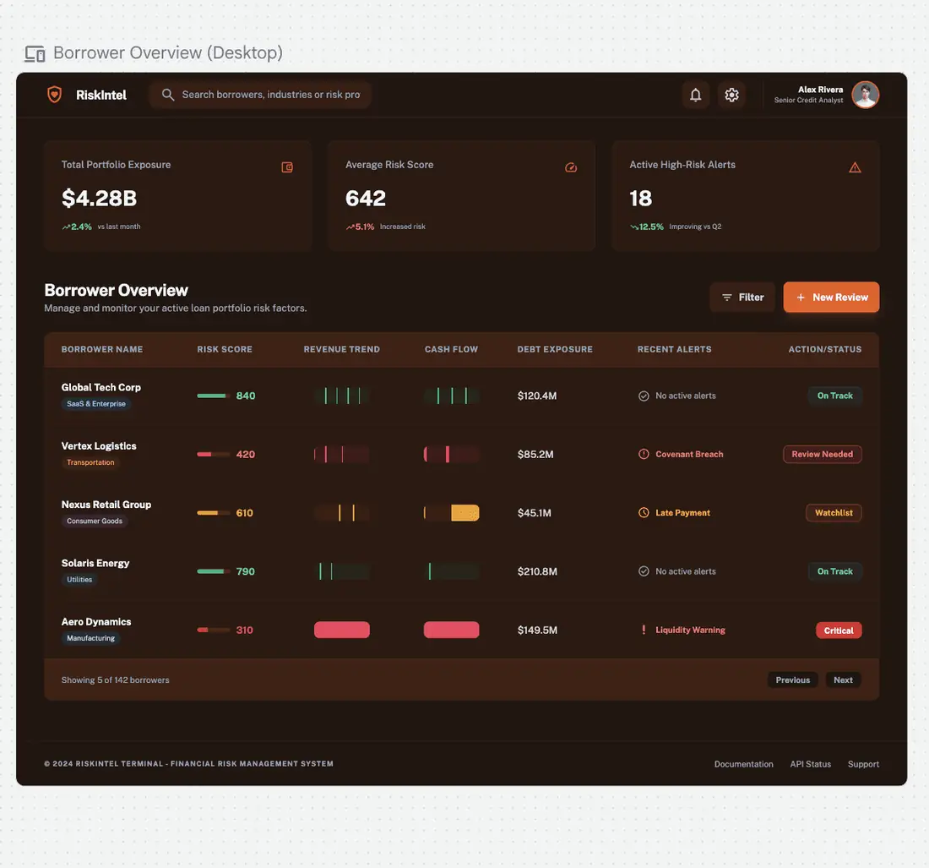Click the Debt Exposure column header
The image size is (929, 868).
tap(555, 350)
